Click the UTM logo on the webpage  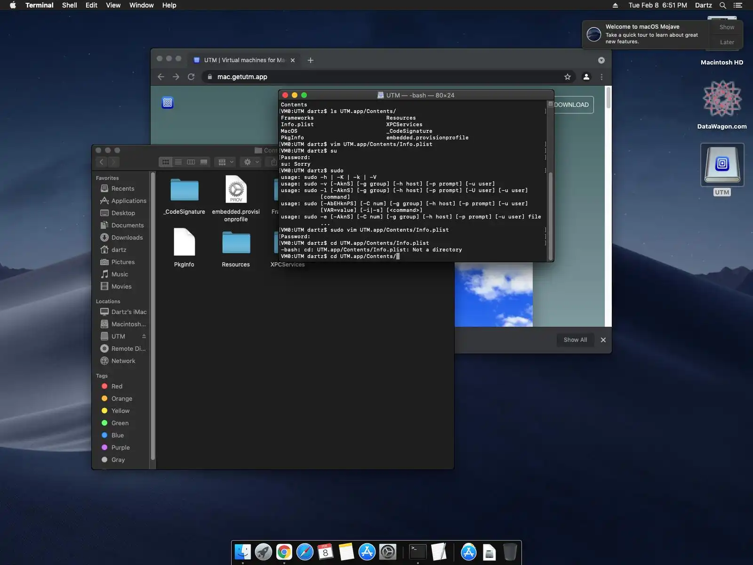[x=168, y=103]
